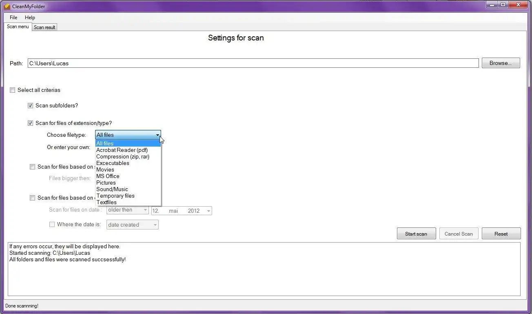Click the Reset button
The image size is (532, 314).
point(501,234)
